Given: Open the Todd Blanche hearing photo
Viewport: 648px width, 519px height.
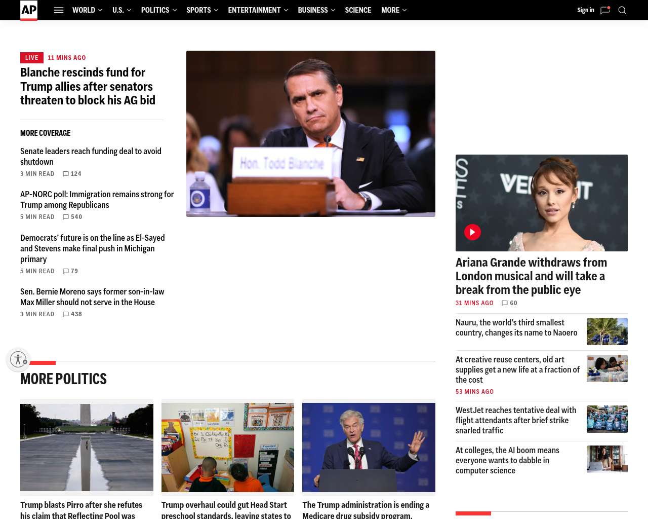Looking at the screenshot, I should point(311,134).
